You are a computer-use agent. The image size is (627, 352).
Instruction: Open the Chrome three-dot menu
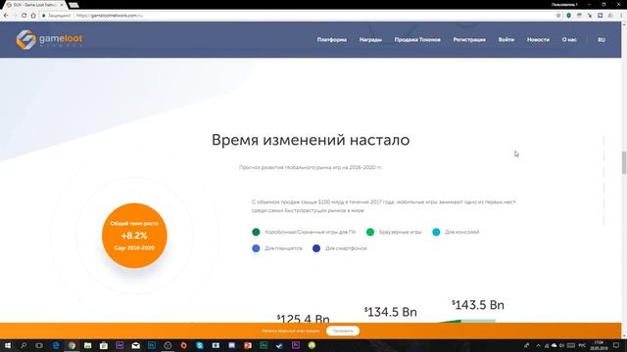coord(621,16)
